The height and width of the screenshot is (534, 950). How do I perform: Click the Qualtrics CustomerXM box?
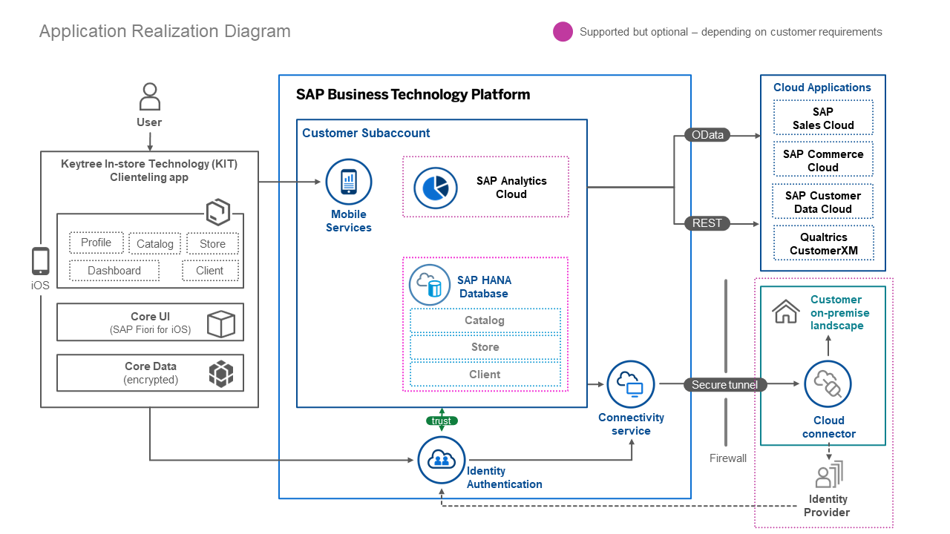[x=824, y=243]
